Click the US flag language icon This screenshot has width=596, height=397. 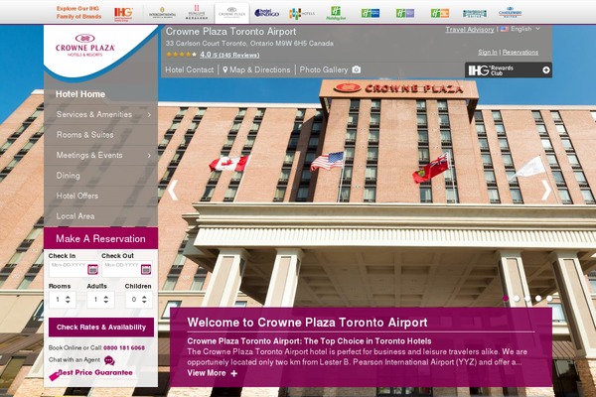(x=505, y=29)
